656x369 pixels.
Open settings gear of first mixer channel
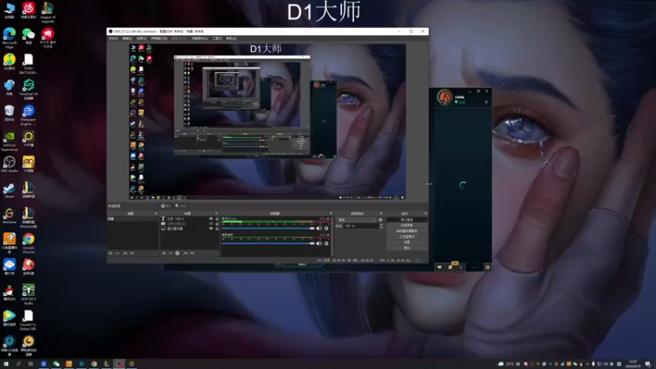(x=326, y=229)
